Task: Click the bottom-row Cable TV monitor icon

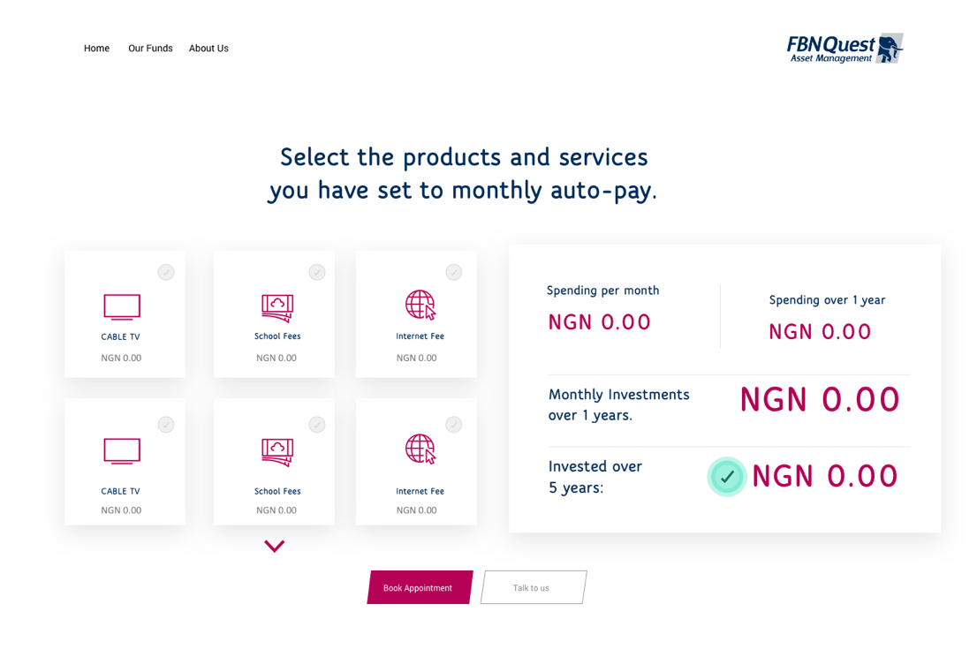Action: (122, 451)
